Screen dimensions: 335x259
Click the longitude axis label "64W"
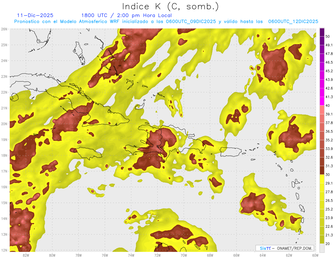[x=263, y=255]
